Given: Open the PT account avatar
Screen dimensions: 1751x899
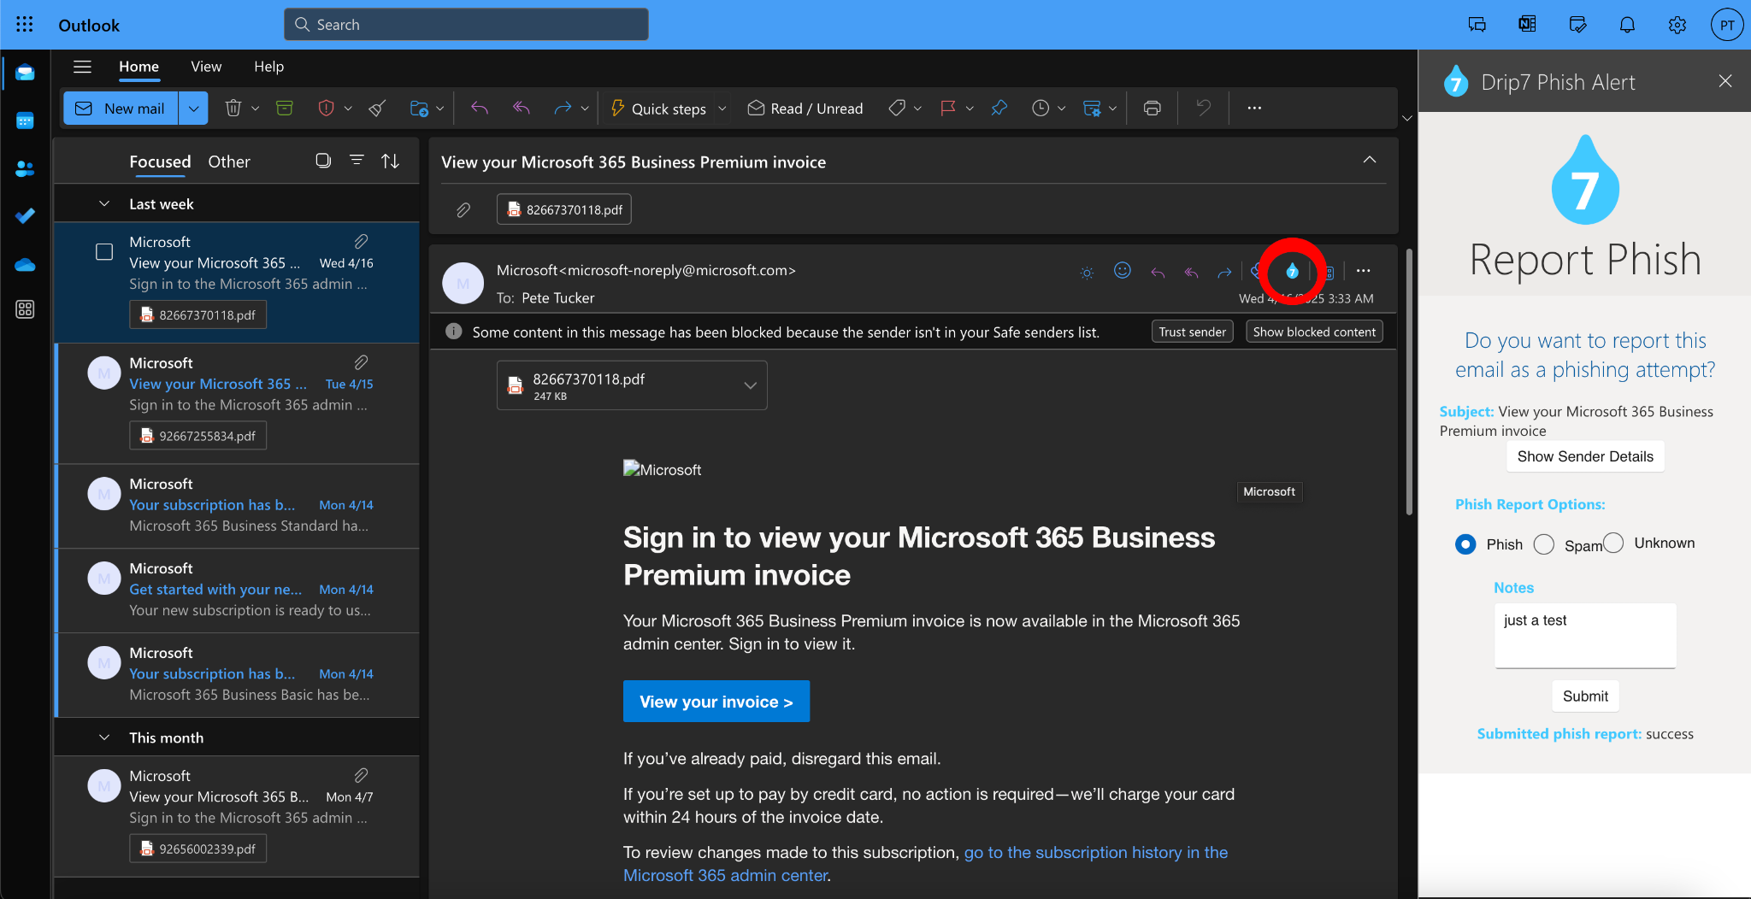Looking at the screenshot, I should click(1727, 25).
